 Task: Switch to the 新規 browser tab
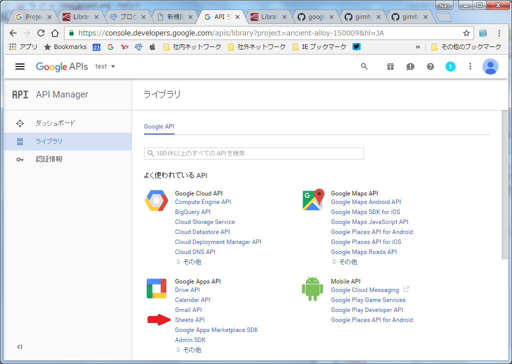(x=174, y=17)
